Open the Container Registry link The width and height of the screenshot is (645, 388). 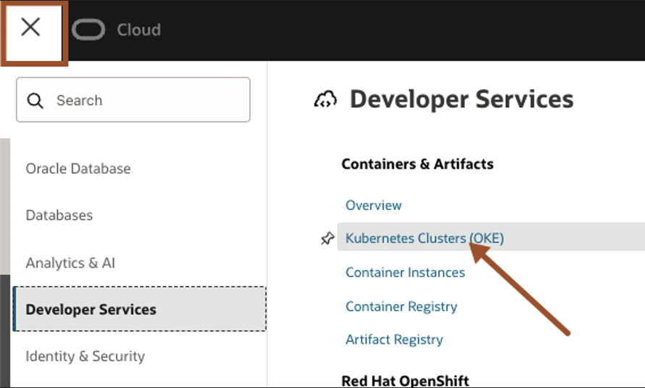click(x=401, y=306)
